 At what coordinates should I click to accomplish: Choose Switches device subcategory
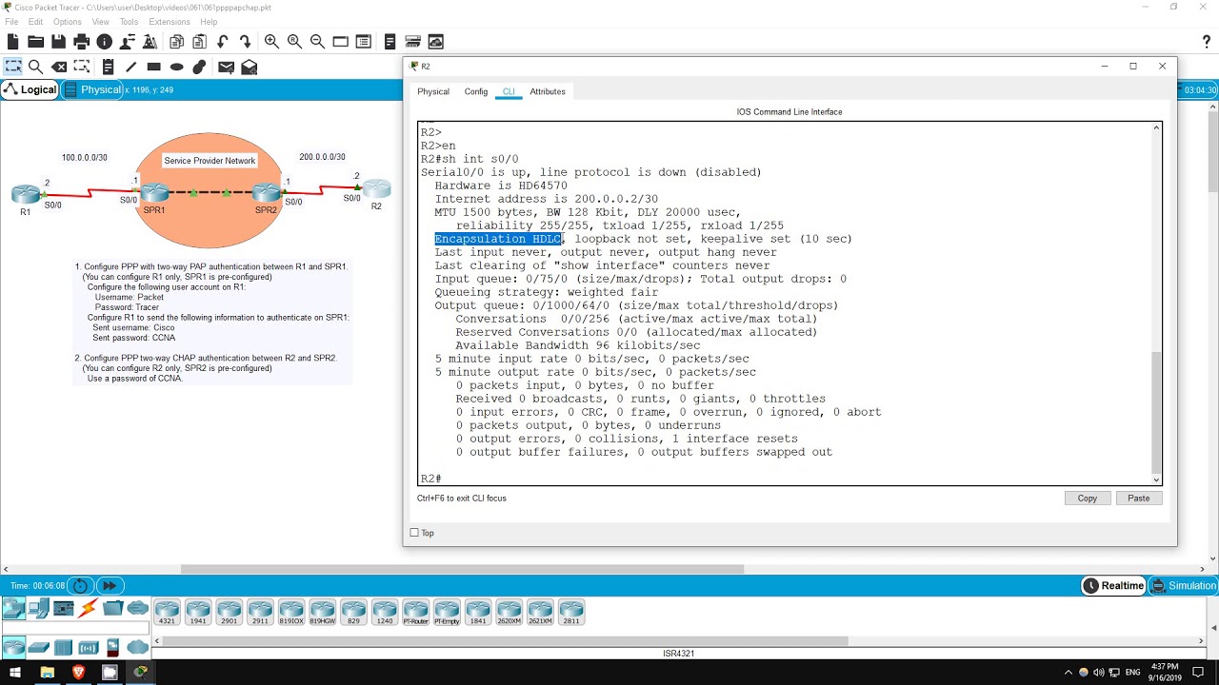click(39, 648)
